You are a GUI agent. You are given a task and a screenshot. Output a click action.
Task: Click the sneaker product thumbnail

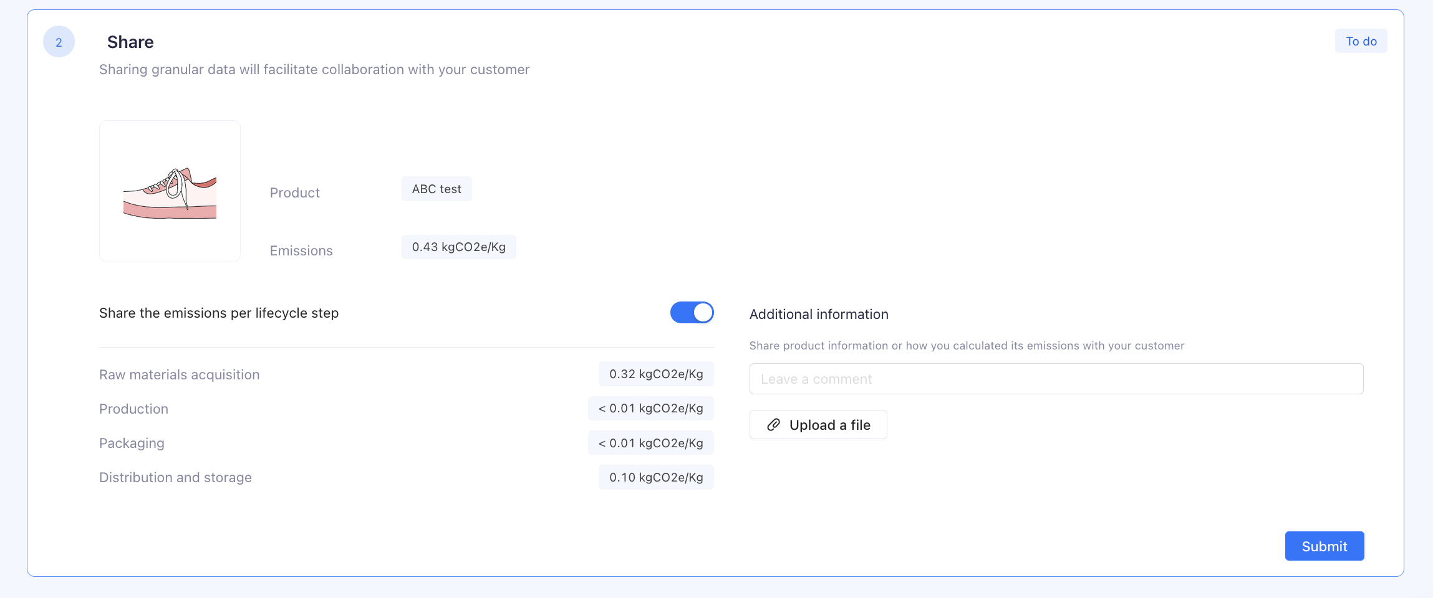pyautogui.click(x=170, y=191)
